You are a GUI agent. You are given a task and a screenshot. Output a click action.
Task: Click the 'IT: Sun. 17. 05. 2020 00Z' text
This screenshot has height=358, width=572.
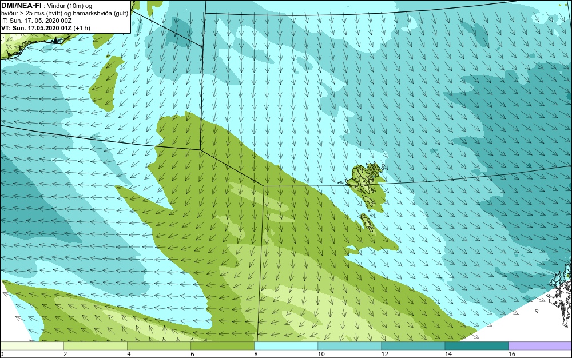point(37,21)
